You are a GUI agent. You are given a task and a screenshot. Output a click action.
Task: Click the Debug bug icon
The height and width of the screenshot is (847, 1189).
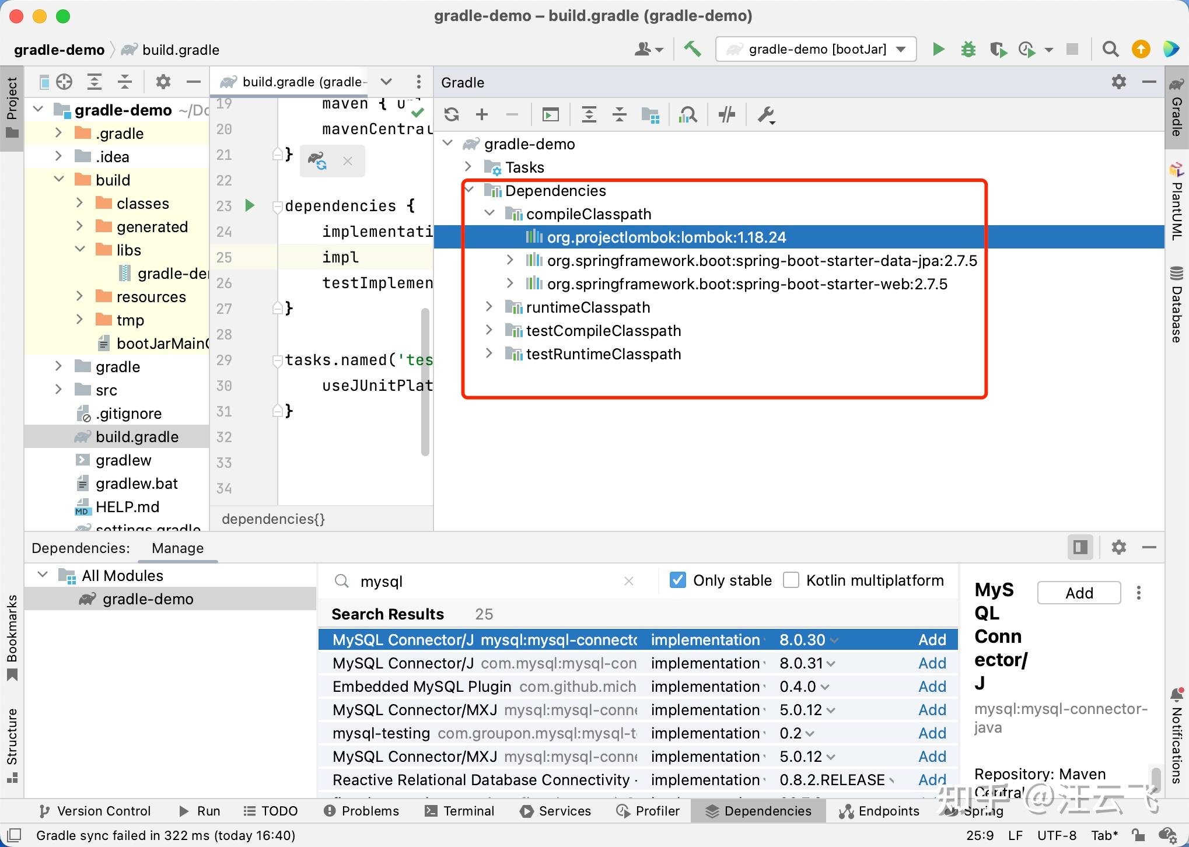coord(968,50)
